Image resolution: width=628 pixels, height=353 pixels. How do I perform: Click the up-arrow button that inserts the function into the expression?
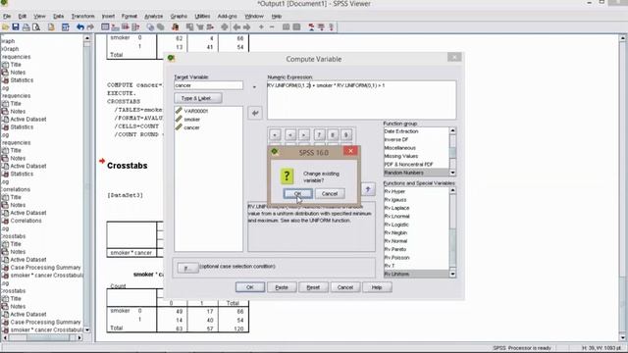368,189
